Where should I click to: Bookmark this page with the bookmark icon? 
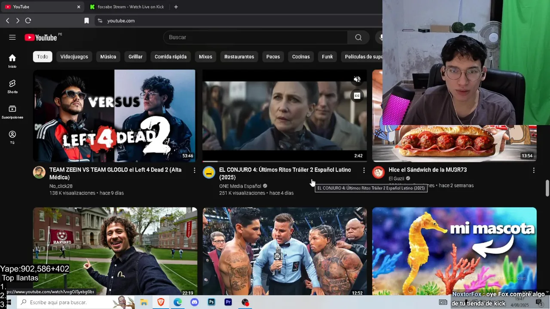coord(86,21)
